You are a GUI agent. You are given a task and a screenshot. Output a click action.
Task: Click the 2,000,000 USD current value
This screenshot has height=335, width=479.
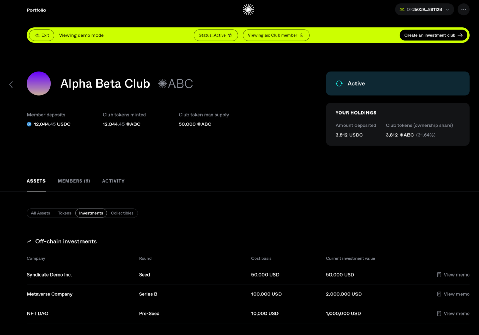coord(344,294)
